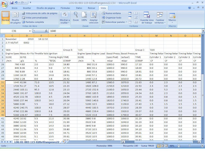The image size is (205, 154).
Task: Switch to Page Break Preview in status bar
Action: pyautogui.click(x=166, y=146)
